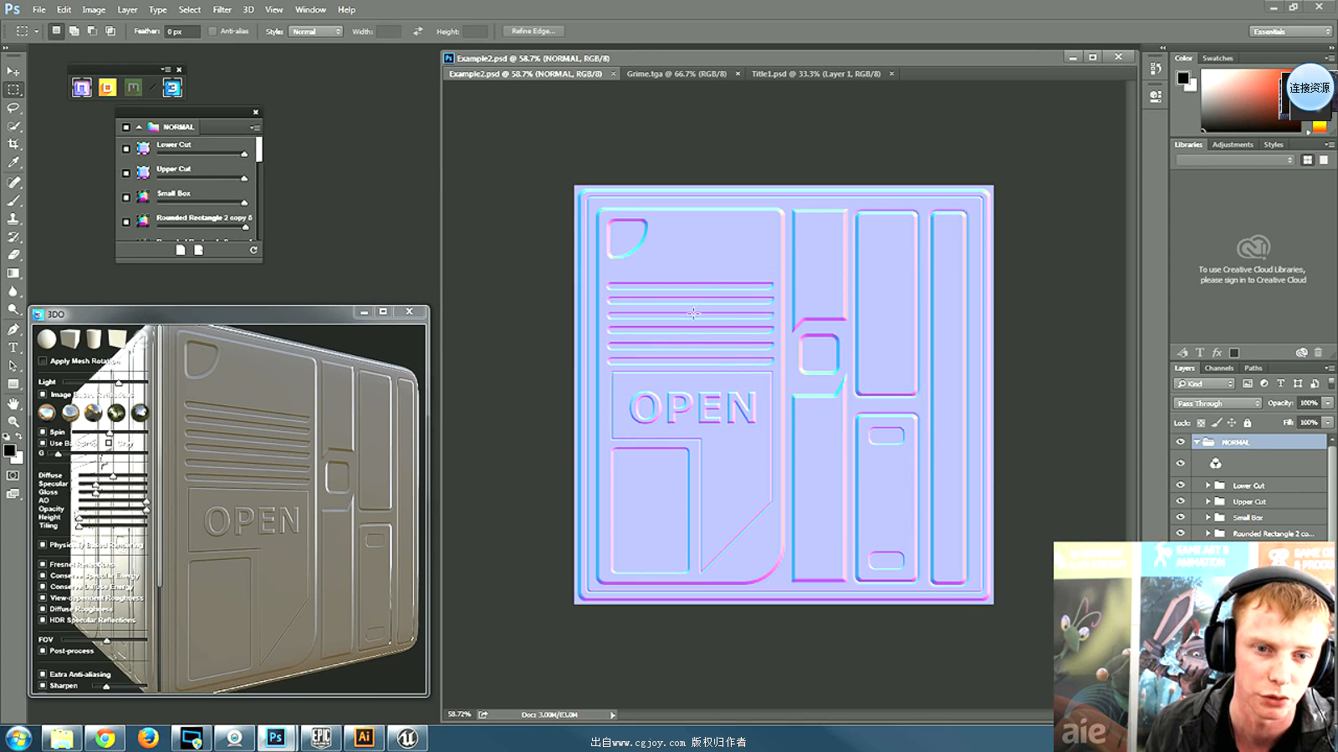Click the pixel layer filter icon

click(1248, 384)
